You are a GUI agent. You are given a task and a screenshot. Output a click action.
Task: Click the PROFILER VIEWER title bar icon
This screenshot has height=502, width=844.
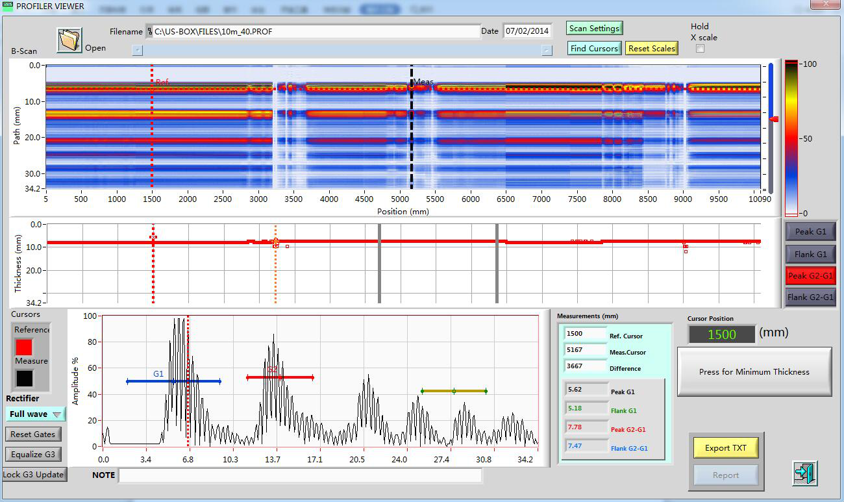[8, 6]
